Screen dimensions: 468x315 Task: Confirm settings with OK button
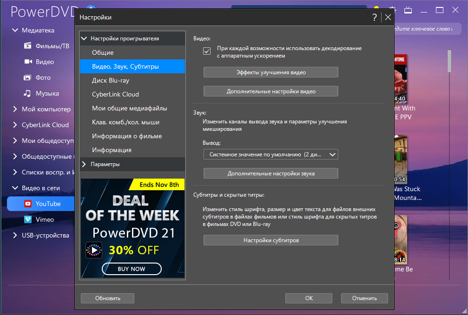[309, 298]
